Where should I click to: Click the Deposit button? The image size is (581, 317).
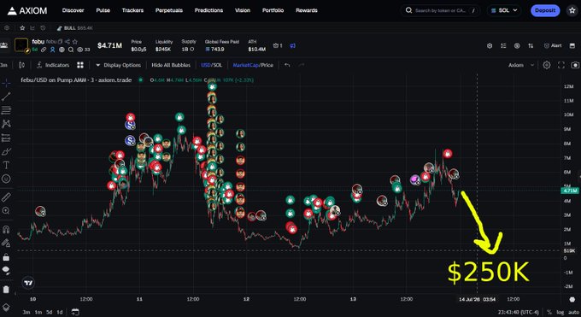pyautogui.click(x=545, y=10)
